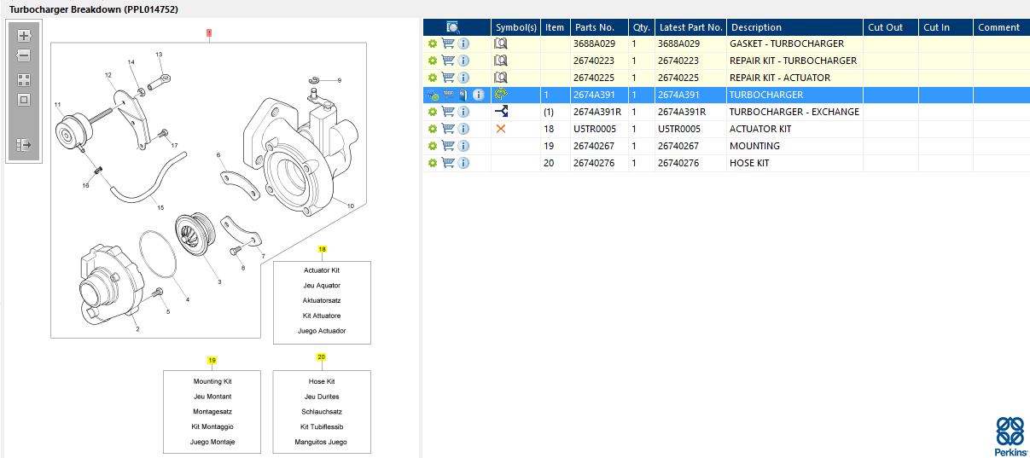Click yellow callout 18 on diagram

(323, 250)
